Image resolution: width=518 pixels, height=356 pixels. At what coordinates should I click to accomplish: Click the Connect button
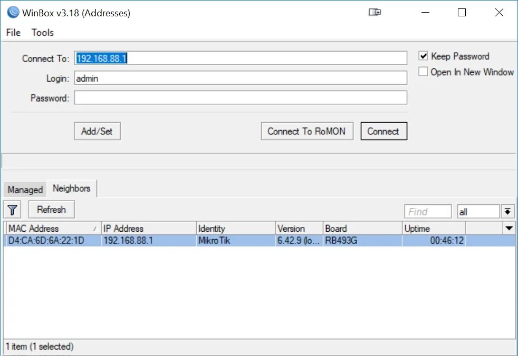[x=383, y=131]
